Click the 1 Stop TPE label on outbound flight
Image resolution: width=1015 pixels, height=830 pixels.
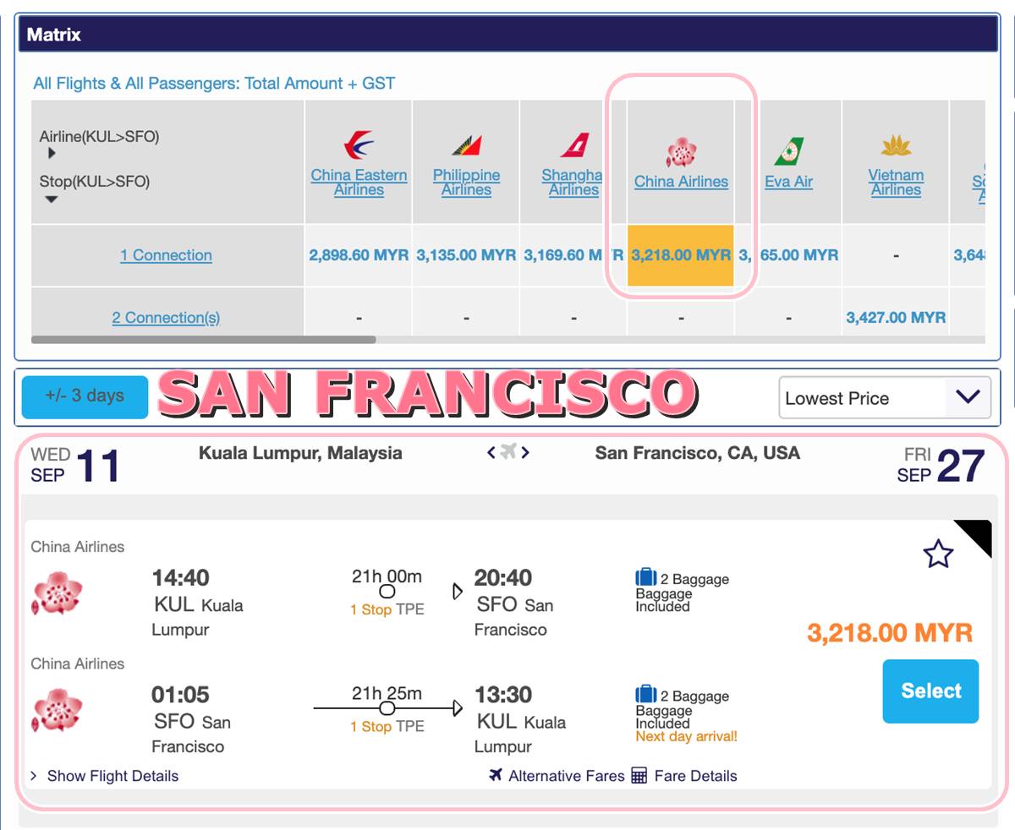[387, 609]
